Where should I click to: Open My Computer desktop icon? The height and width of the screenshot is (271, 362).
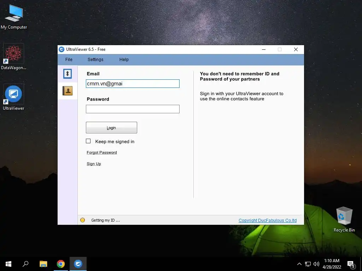pyautogui.click(x=14, y=17)
